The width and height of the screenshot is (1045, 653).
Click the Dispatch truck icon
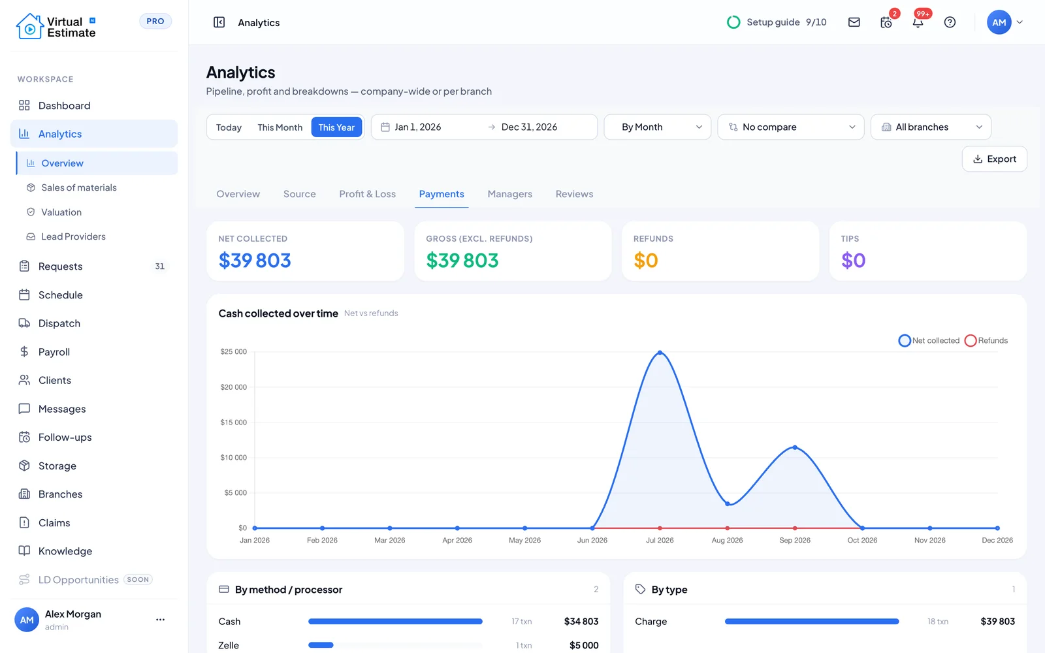pos(24,323)
